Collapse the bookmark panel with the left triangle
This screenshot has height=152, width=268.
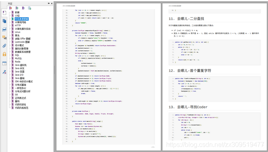click(x=52, y=3)
